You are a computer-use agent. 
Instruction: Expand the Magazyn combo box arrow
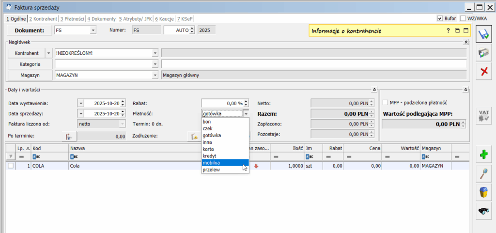pos(155,75)
